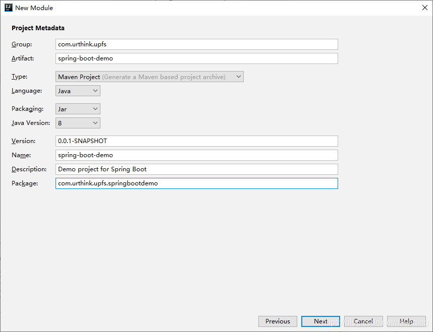Click the Package label

point(25,183)
